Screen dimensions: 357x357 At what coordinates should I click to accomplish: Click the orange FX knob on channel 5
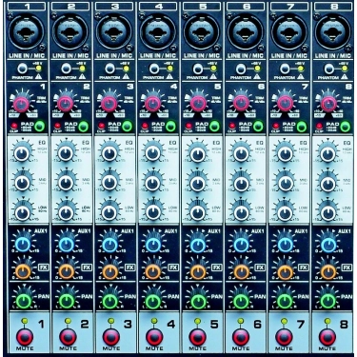tap(198, 271)
